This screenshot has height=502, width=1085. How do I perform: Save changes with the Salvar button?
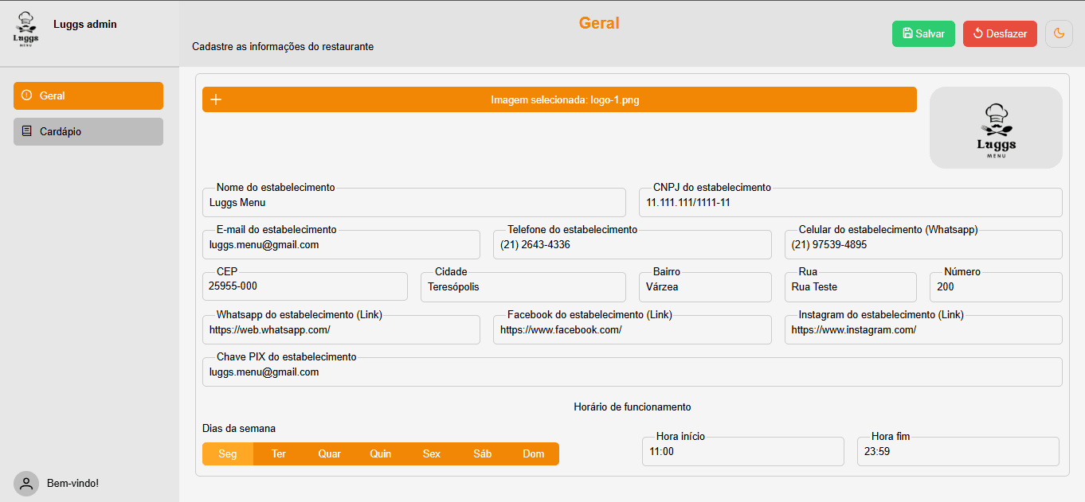point(923,33)
